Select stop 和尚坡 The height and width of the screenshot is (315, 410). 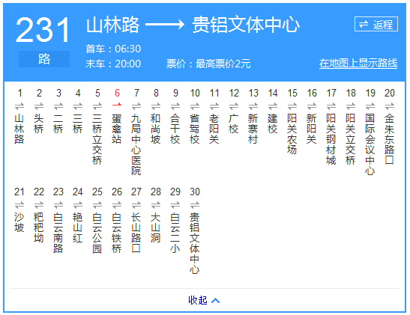coord(156,129)
